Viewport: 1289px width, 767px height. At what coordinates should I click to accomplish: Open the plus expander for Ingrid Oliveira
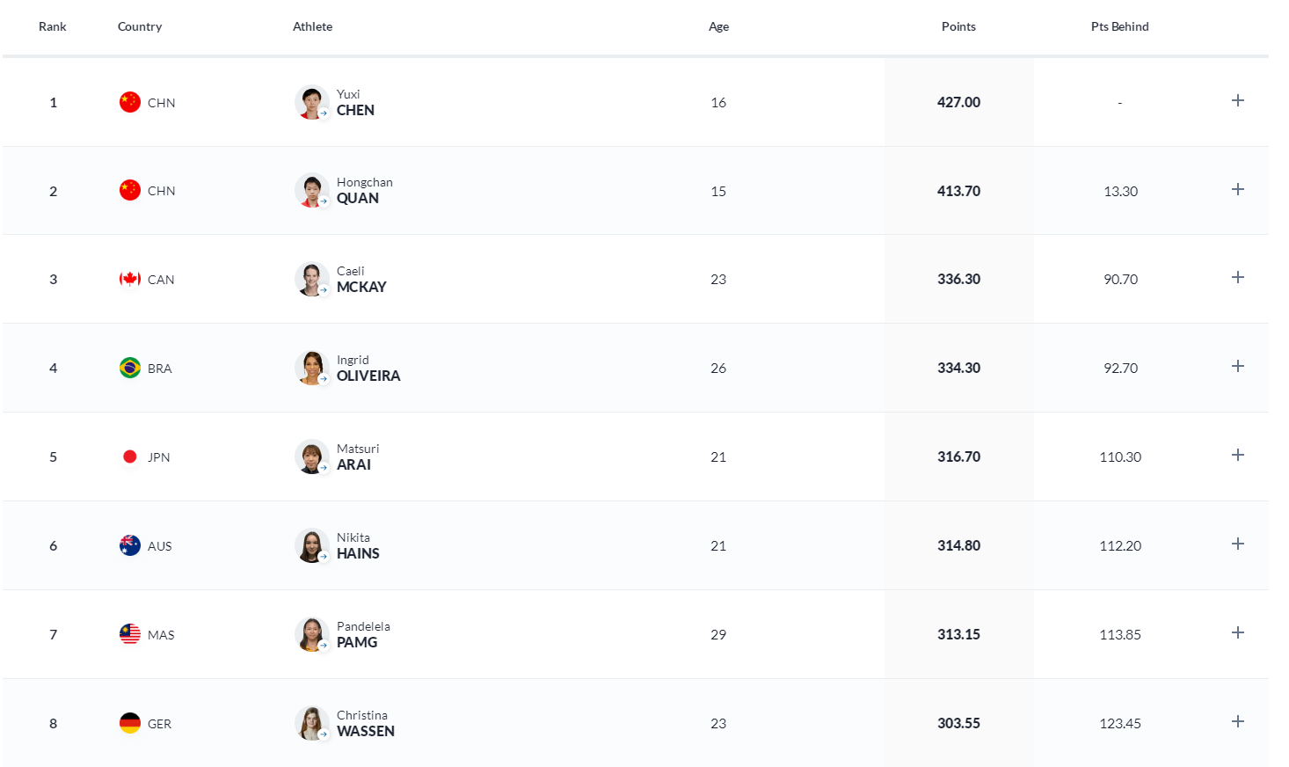point(1237,366)
